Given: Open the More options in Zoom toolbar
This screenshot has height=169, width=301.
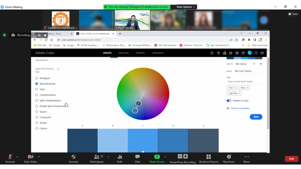Looking at the screenshot, I should (x=247, y=159).
